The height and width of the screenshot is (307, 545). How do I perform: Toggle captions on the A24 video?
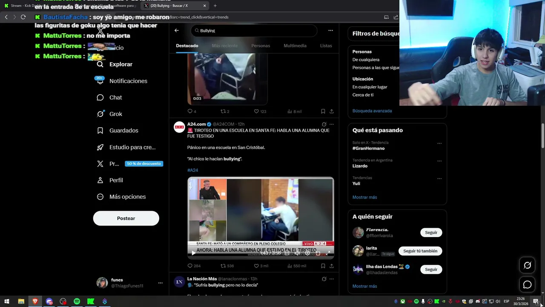[x=287, y=253]
